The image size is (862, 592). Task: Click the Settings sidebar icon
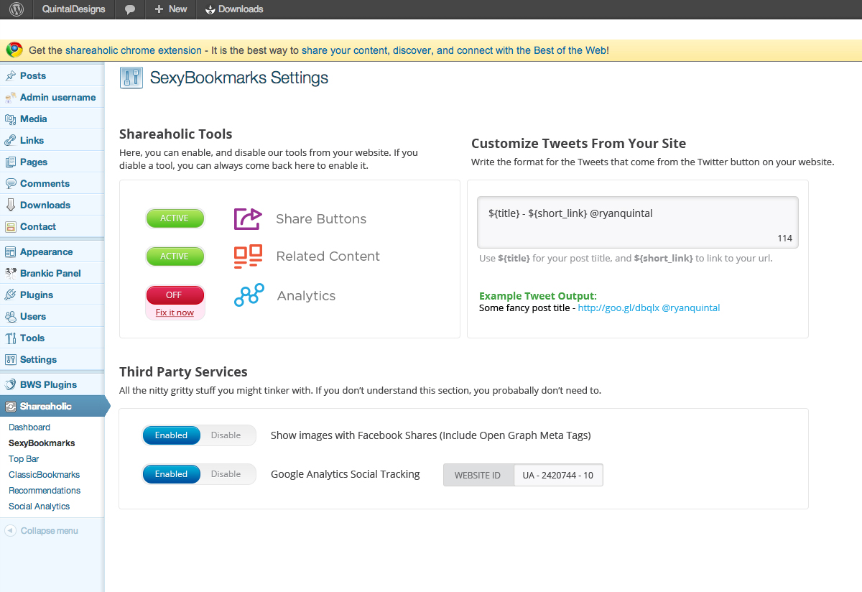click(x=10, y=359)
